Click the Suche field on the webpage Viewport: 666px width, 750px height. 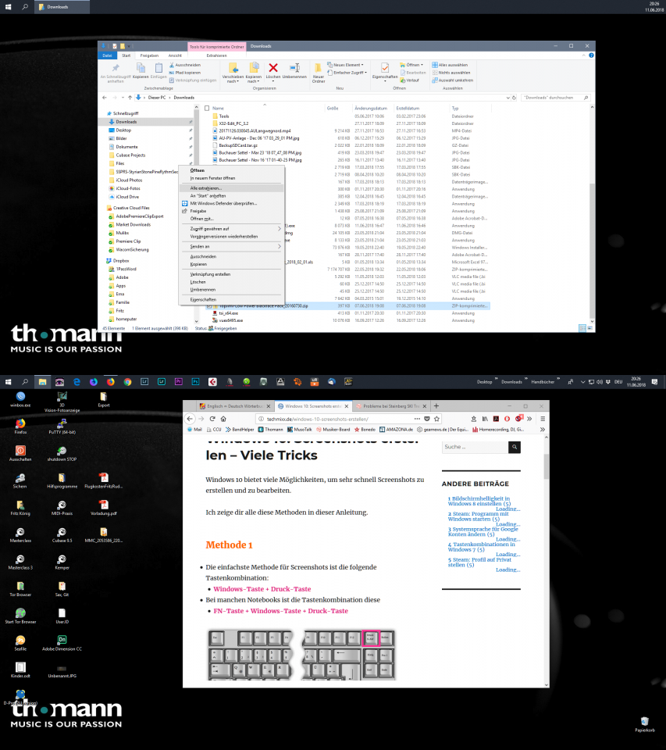[x=475, y=447]
